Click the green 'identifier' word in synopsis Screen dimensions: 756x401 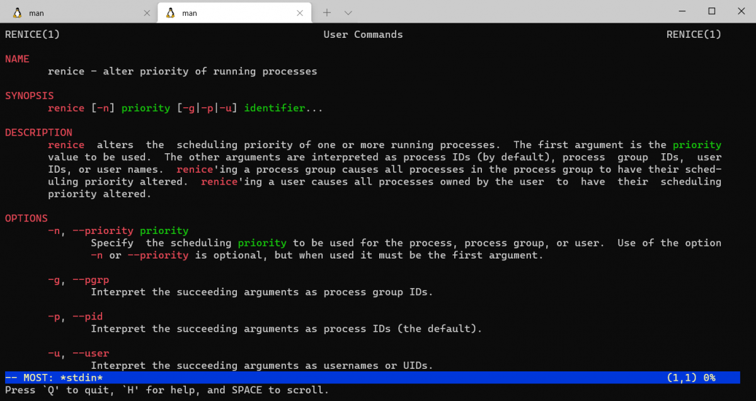[x=275, y=108]
